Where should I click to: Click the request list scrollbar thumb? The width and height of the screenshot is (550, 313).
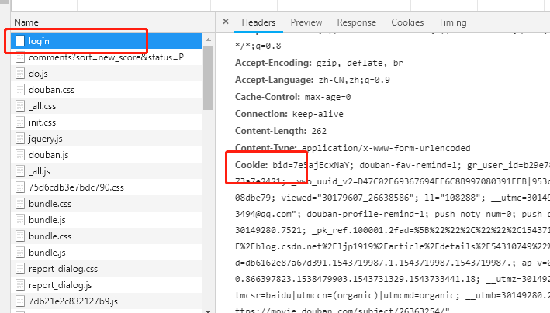[x=209, y=77]
